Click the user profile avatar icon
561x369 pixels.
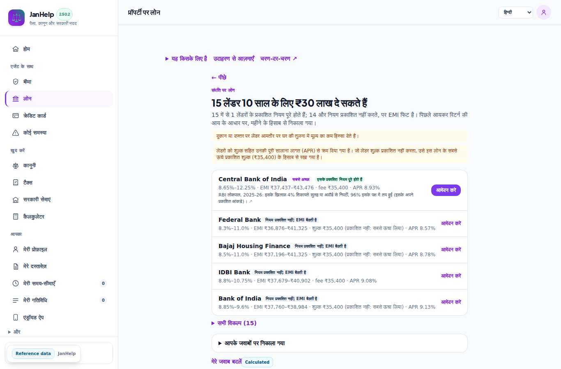(x=544, y=12)
